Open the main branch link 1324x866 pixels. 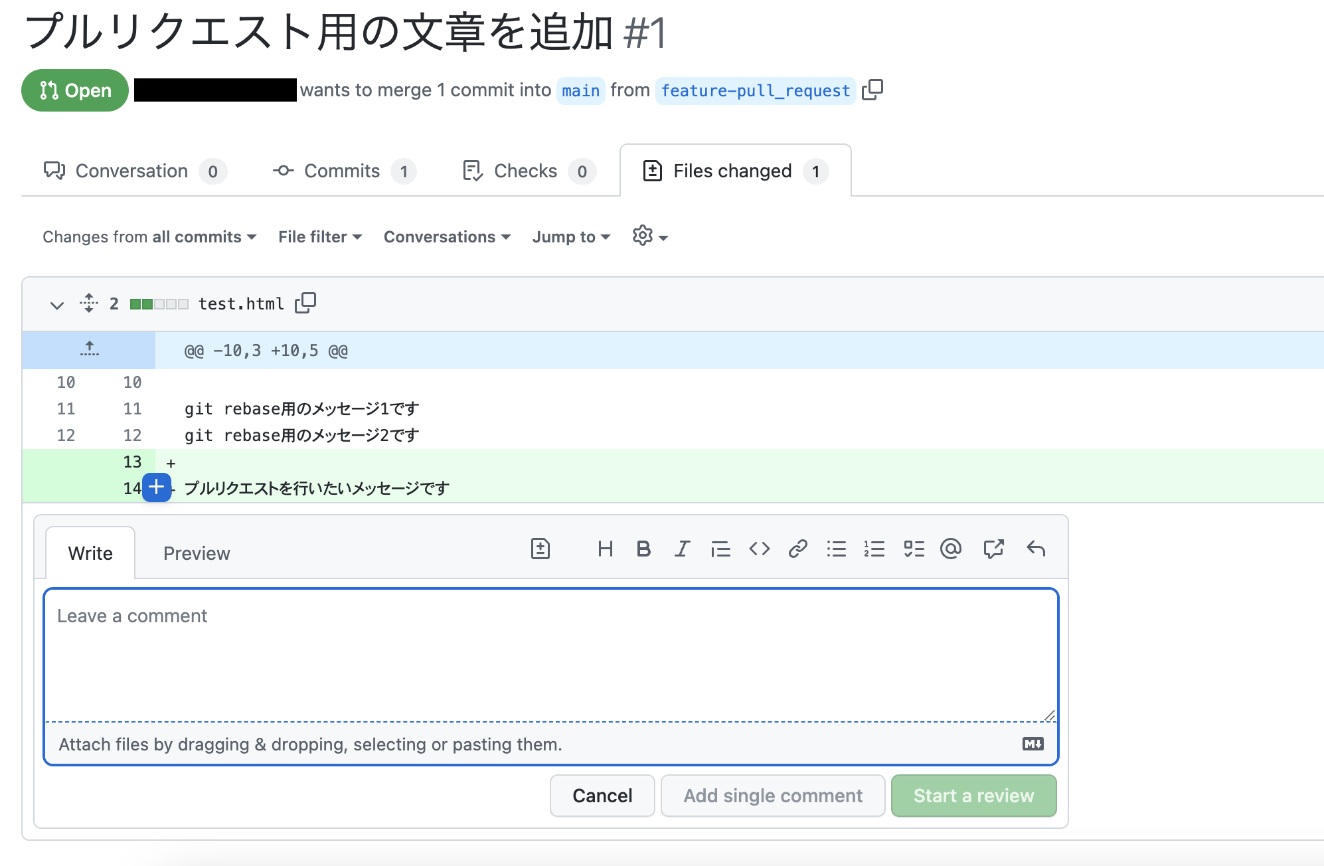pyautogui.click(x=581, y=90)
